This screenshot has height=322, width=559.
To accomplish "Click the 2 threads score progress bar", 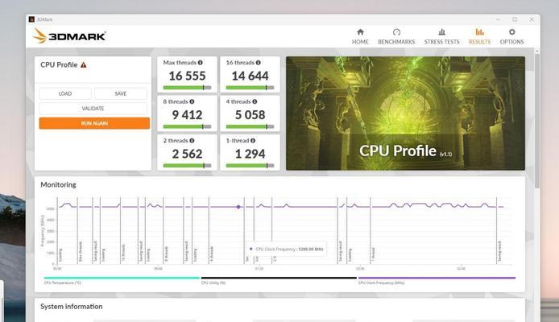I will click(x=187, y=166).
